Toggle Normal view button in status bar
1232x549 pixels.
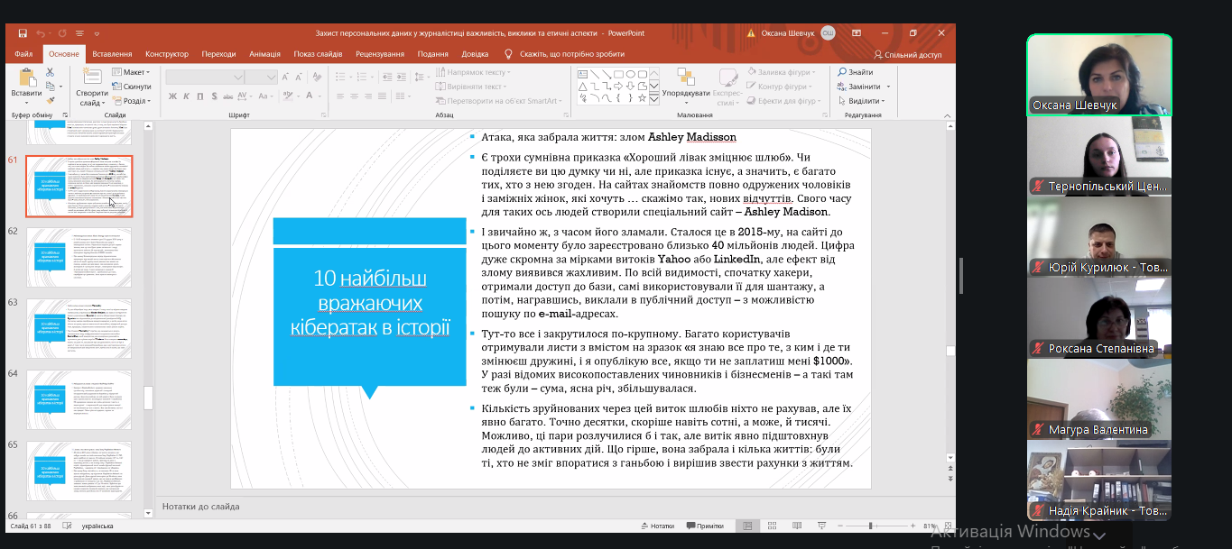746,526
